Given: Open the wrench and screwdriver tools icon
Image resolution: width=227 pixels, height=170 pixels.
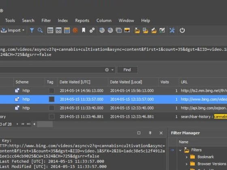Looking at the screenshot, I should (x=172, y=30).
